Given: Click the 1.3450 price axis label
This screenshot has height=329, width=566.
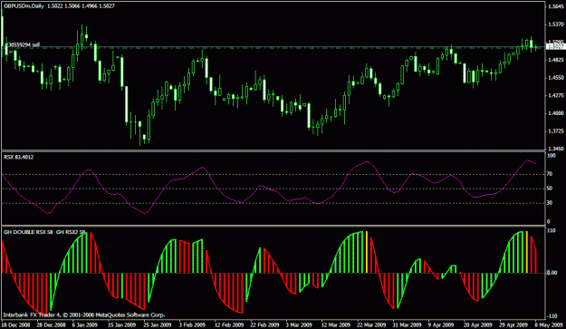Looking at the screenshot, I should 555,149.
